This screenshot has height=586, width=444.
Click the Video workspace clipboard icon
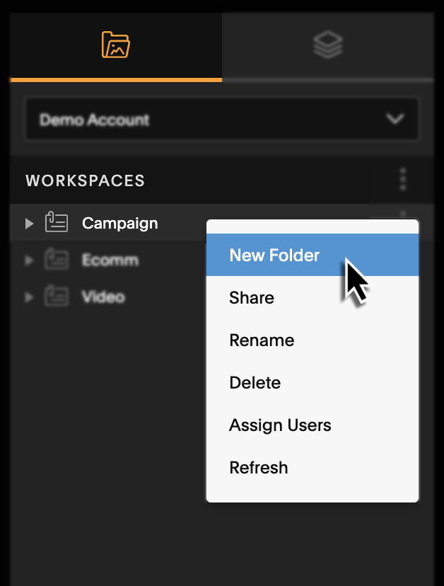(x=57, y=296)
